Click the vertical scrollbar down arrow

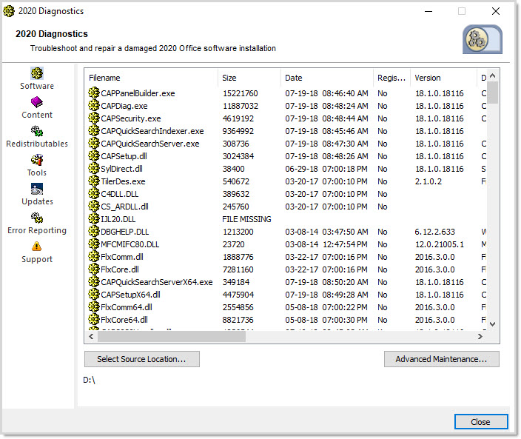coord(493,324)
